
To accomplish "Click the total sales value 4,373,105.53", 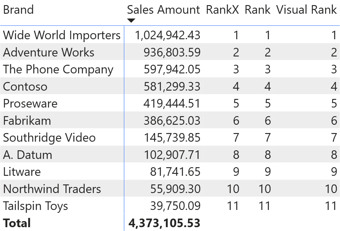I will [164, 223].
